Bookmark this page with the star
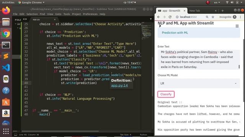245x137 pixels. 213,17
